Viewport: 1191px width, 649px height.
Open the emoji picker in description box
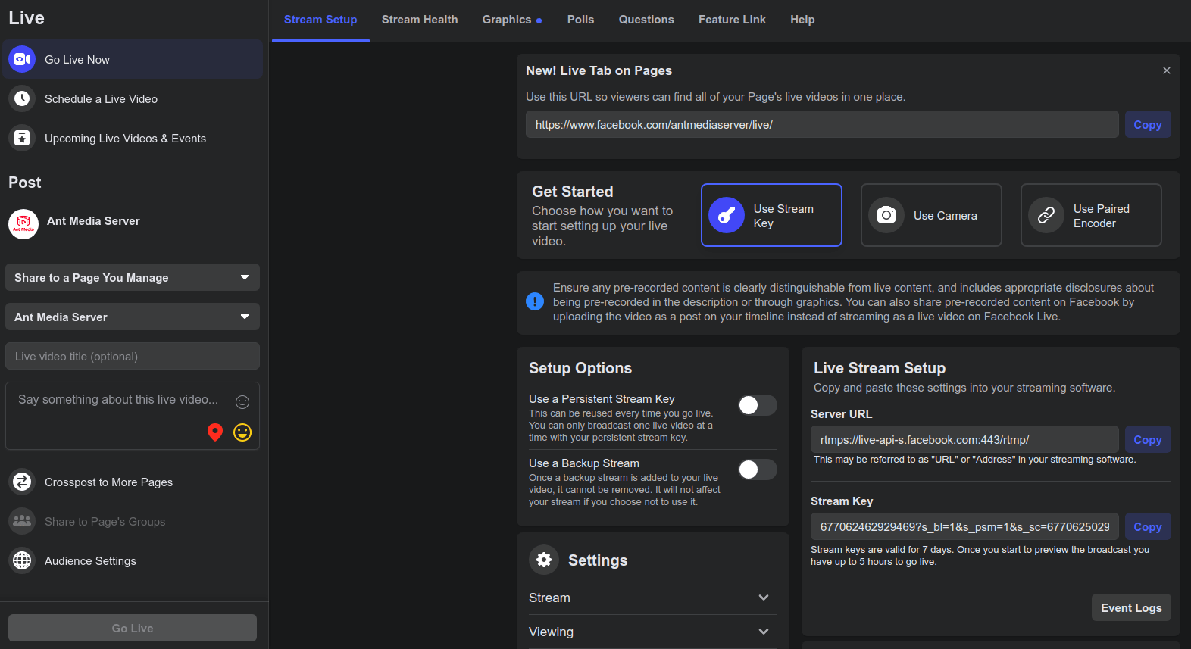242,402
